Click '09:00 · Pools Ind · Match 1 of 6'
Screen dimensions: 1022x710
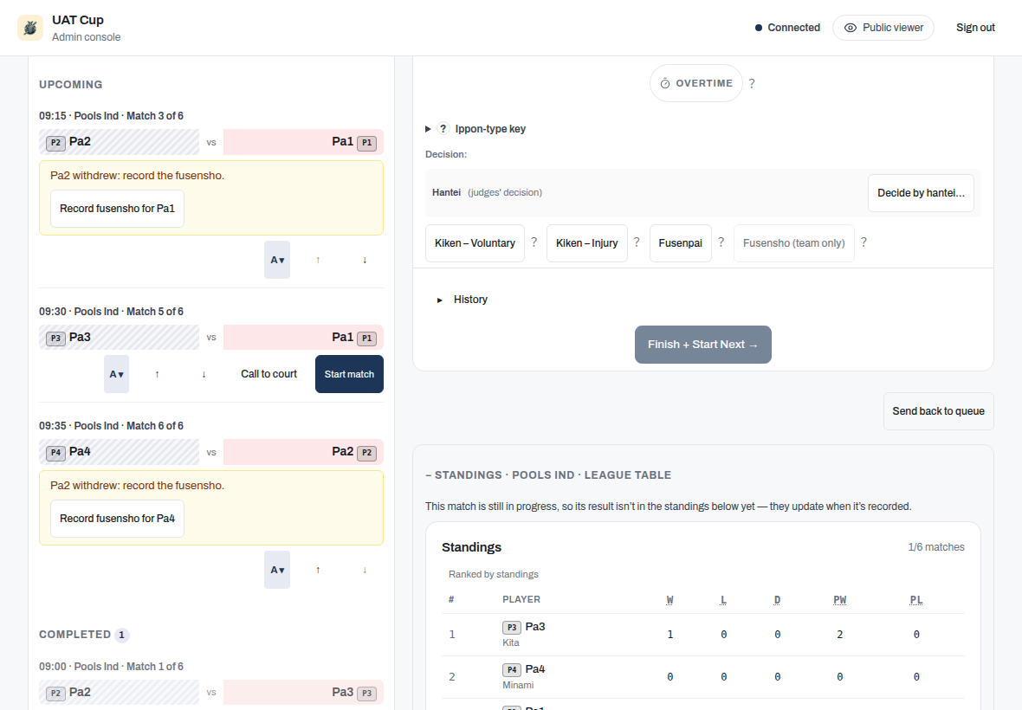point(111,667)
